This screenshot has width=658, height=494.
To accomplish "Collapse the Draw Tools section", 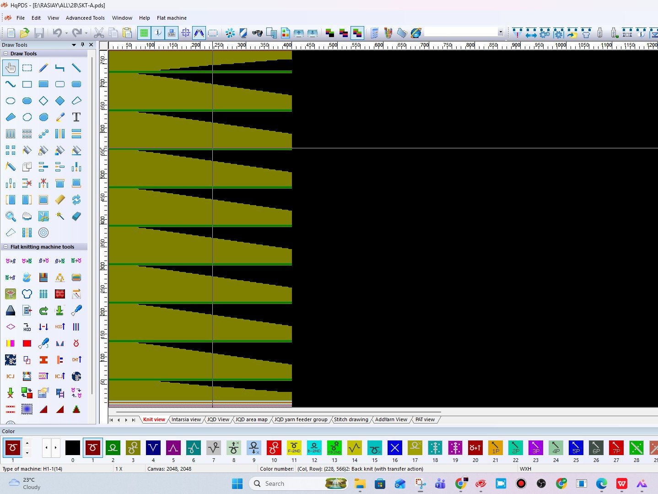I will point(6,54).
